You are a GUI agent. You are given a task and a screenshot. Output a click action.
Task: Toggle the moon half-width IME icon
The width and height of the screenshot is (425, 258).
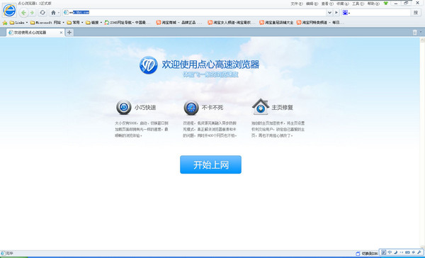395,252
